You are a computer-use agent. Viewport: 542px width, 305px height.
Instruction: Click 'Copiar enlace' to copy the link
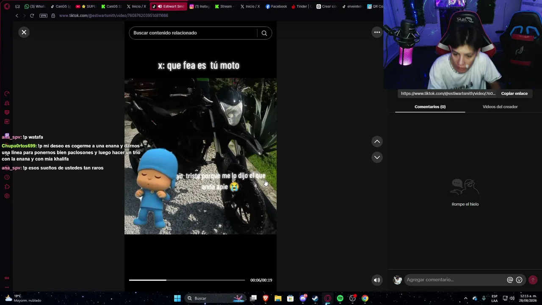click(x=514, y=94)
